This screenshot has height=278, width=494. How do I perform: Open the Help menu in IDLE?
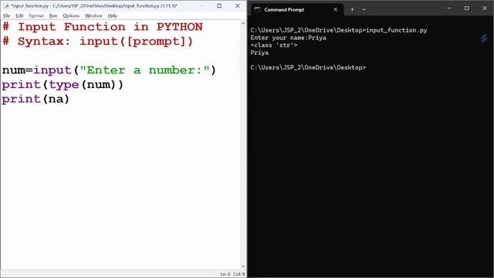point(113,15)
